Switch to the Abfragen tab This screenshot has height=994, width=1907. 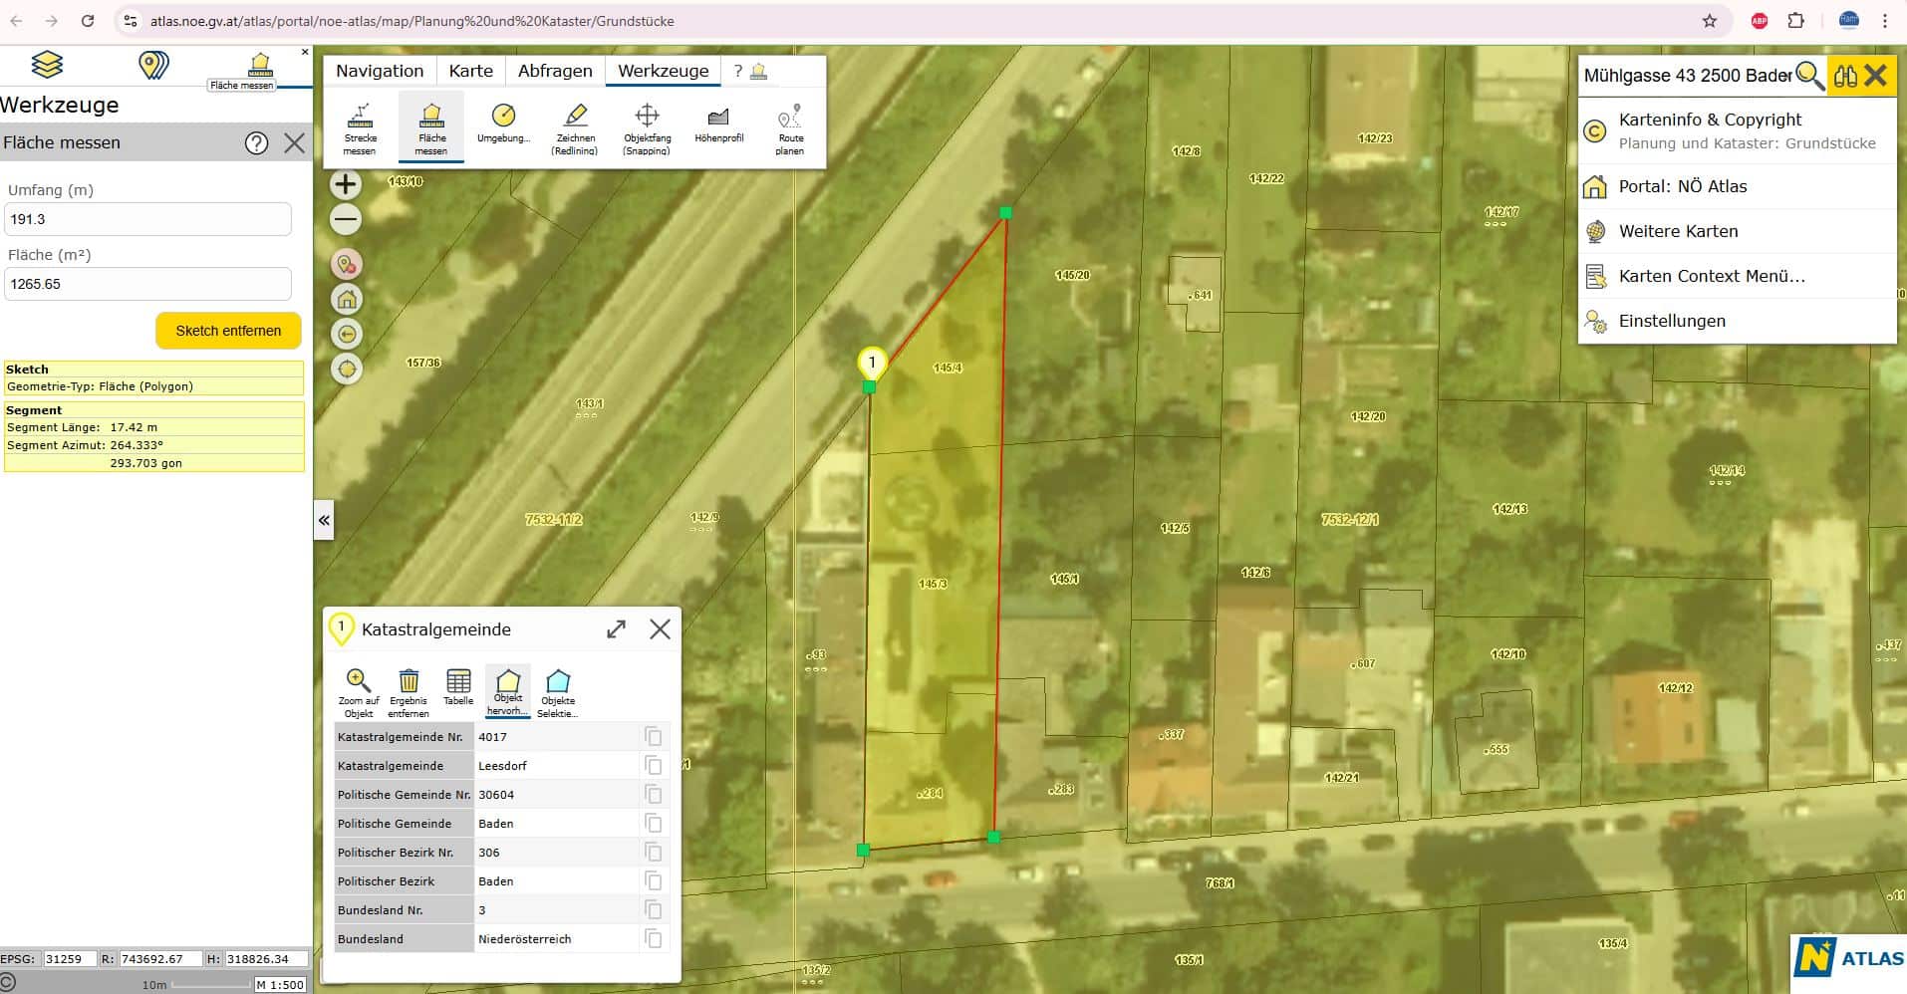[x=555, y=71]
